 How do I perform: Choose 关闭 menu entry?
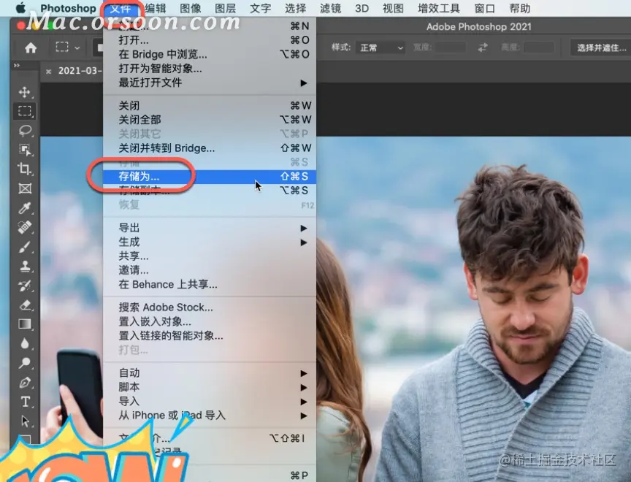point(210,105)
